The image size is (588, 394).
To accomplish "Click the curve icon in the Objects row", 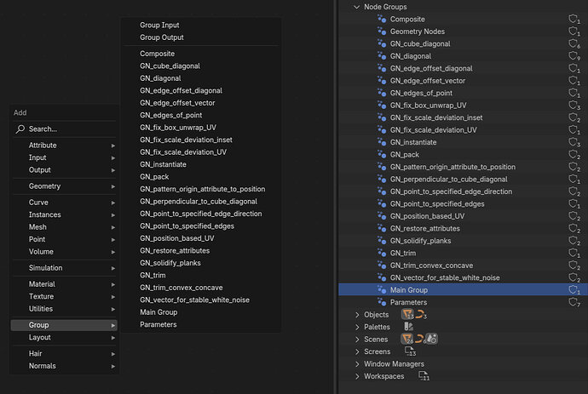I will point(421,315).
